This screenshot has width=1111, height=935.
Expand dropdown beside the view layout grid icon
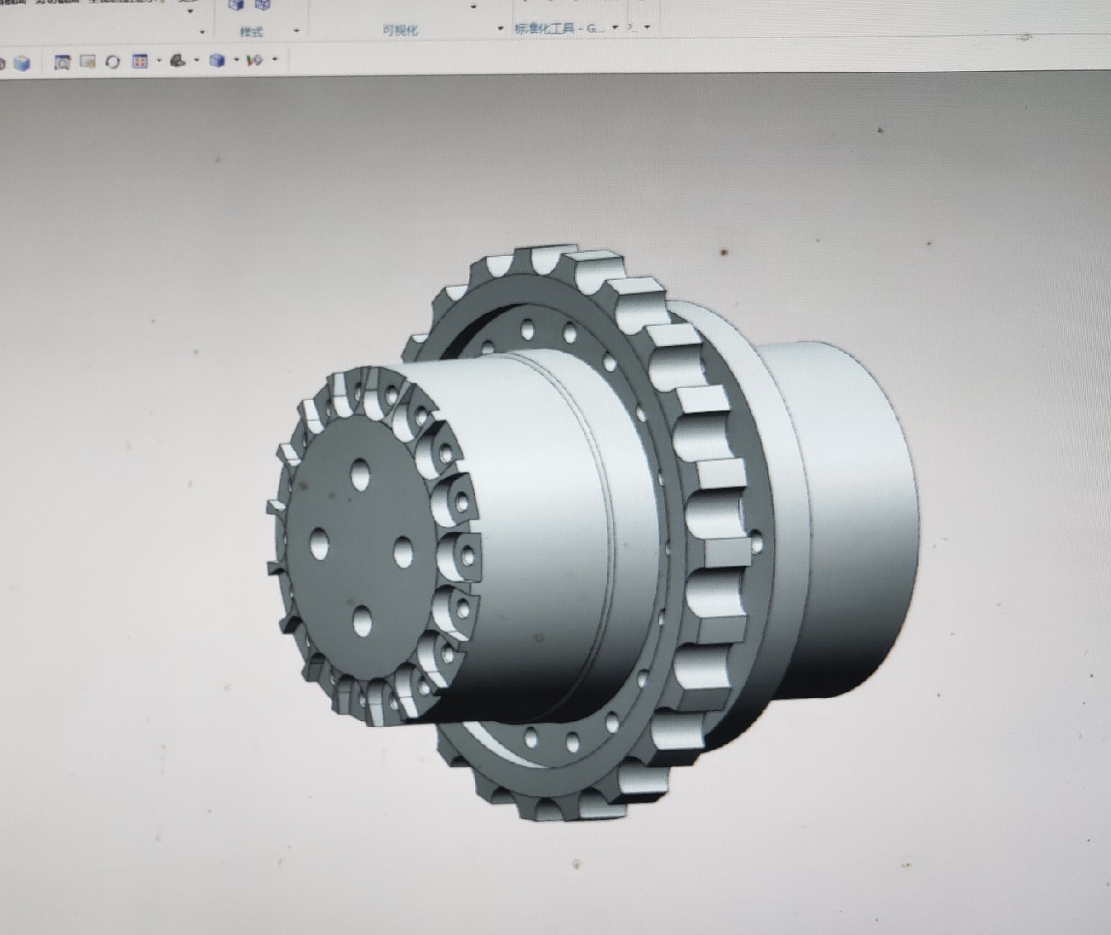click(x=159, y=60)
